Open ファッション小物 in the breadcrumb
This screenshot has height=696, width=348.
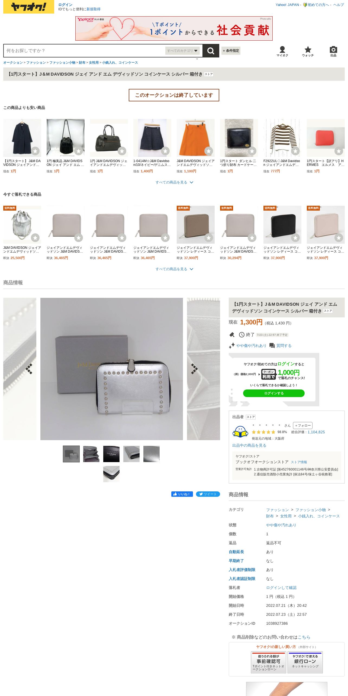[62, 63]
